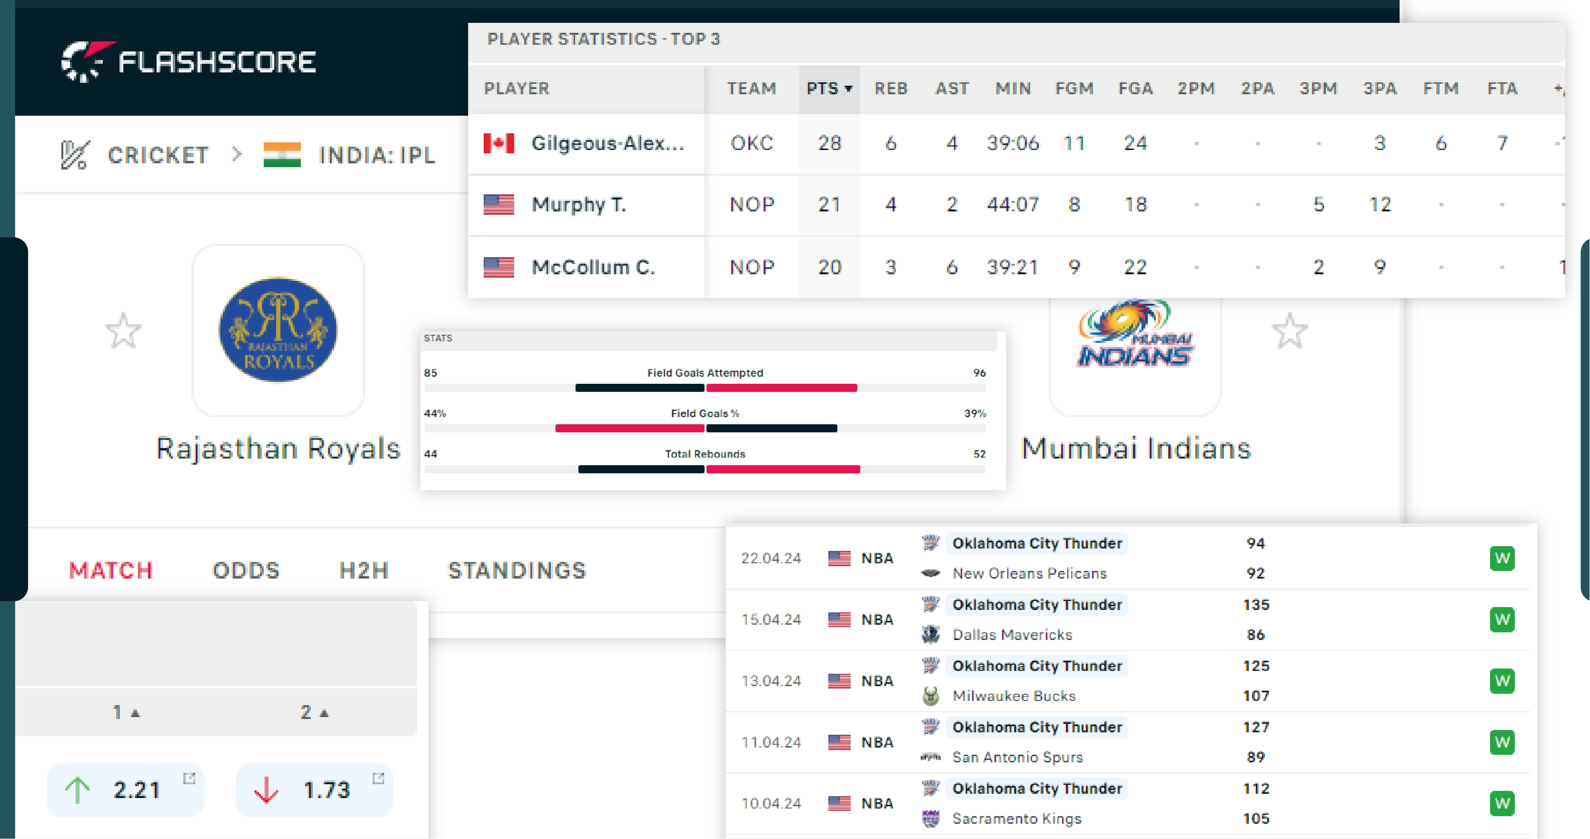
Task: Sort odds by column 1 arrow
Action: [x=126, y=712]
